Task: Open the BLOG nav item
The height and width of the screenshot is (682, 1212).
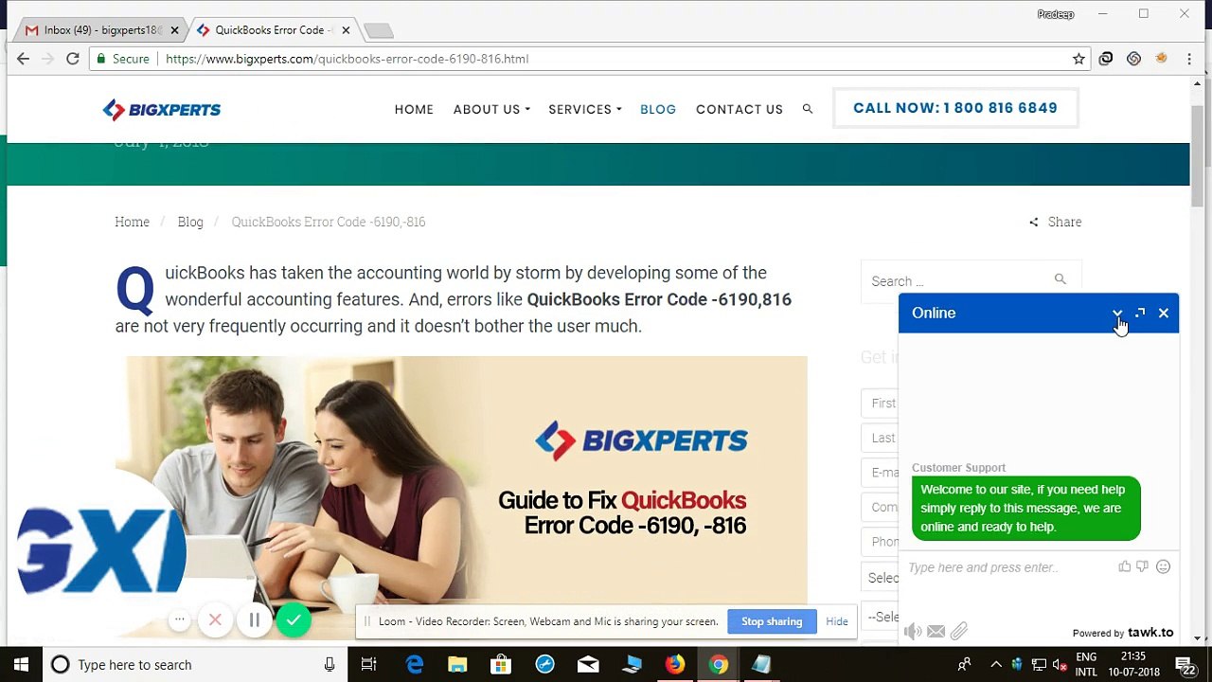Action: [658, 109]
